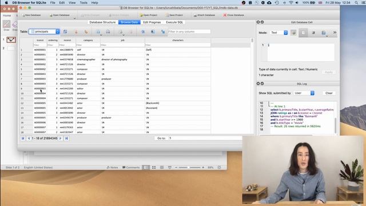This screenshot has height=206, width=366.
Task: Expand the export dropdown in the cell editor
Action: click(x=327, y=35)
